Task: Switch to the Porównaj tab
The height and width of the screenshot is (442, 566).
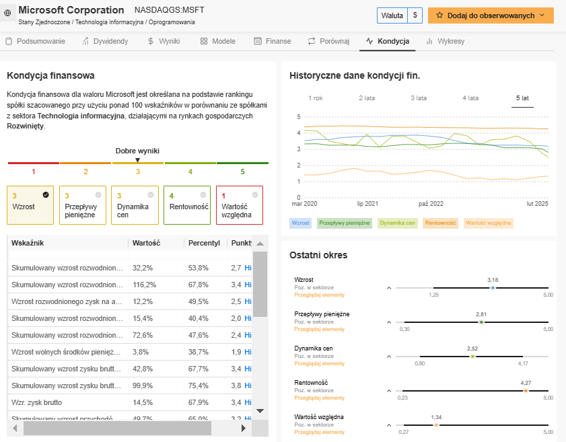Action: click(x=329, y=41)
